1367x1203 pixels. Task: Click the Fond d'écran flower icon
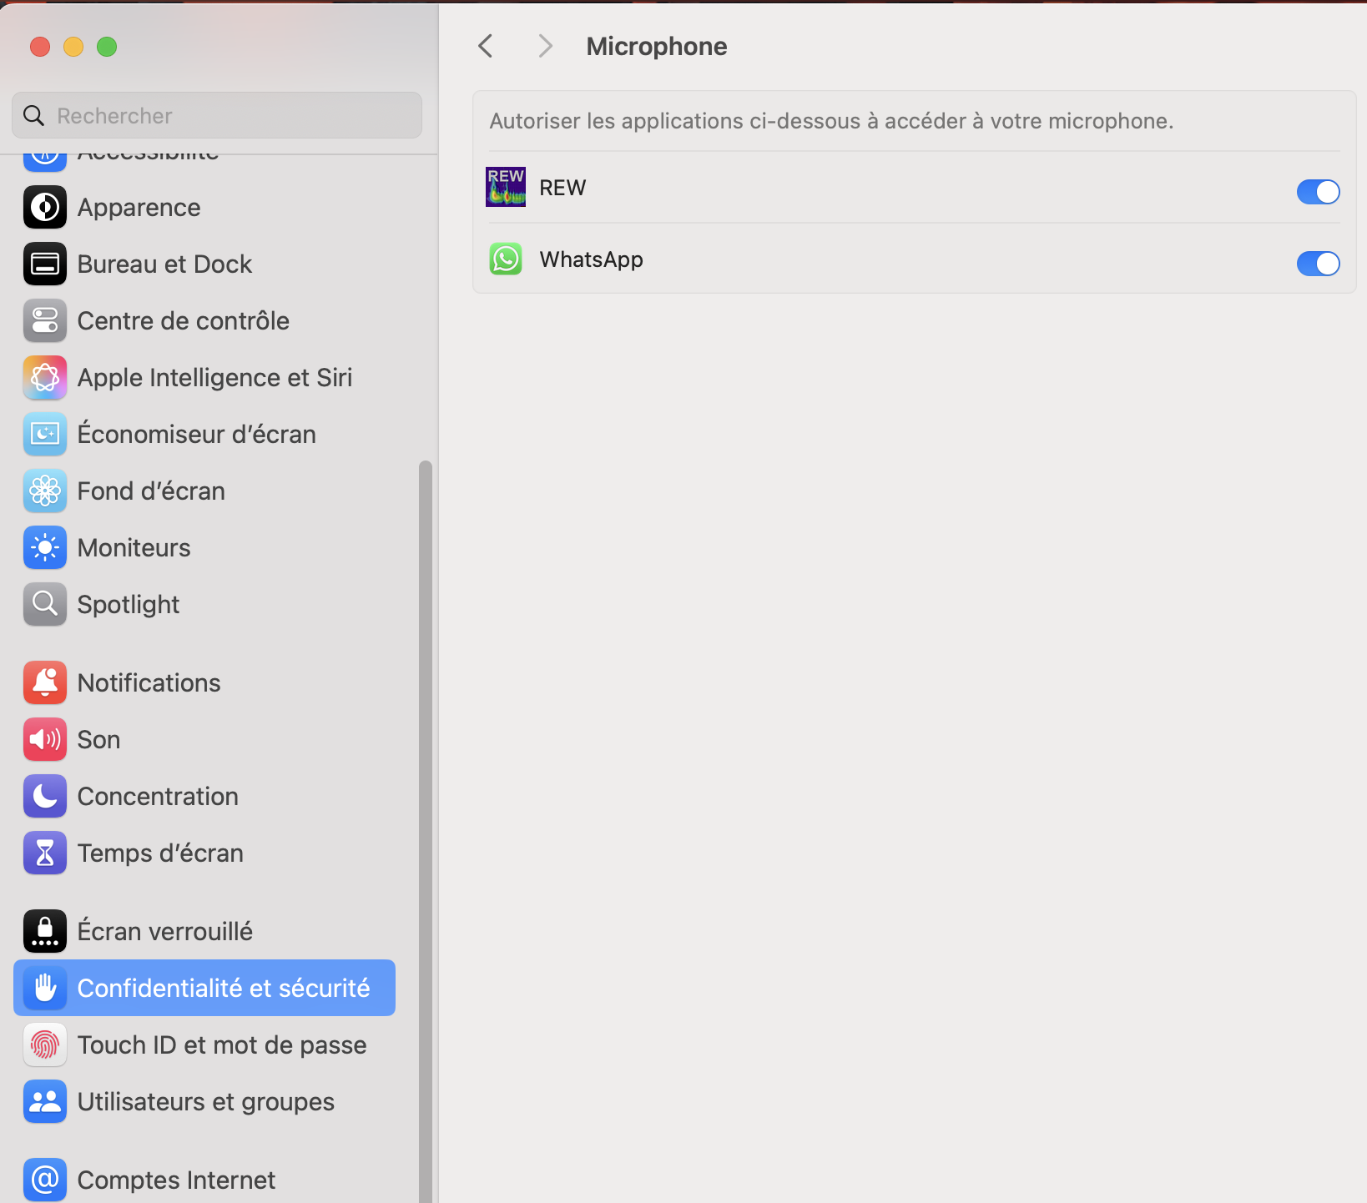[x=45, y=491]
